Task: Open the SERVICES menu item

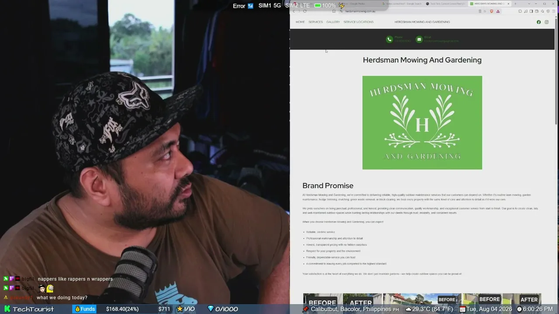Action: click(316, 22)
